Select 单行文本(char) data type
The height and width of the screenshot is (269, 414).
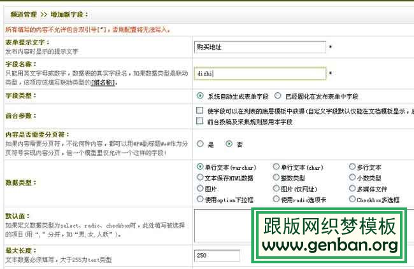tap(276, 167)
